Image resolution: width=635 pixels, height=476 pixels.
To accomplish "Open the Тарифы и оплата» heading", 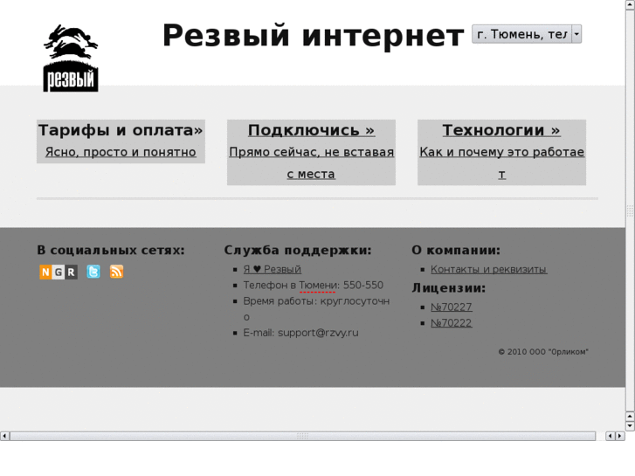I will 121,130.
